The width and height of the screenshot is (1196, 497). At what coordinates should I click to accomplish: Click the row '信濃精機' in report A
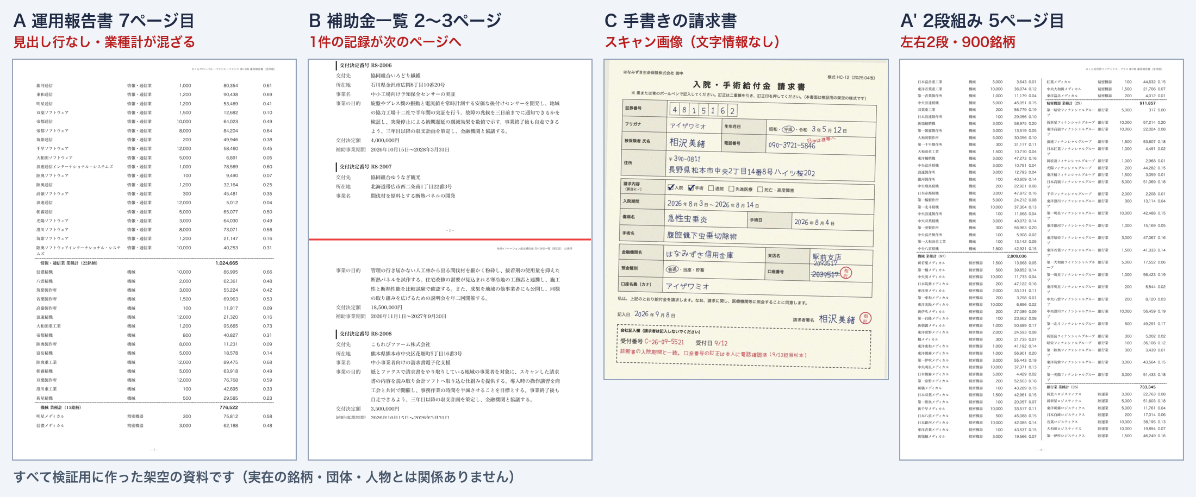point(154,272)
